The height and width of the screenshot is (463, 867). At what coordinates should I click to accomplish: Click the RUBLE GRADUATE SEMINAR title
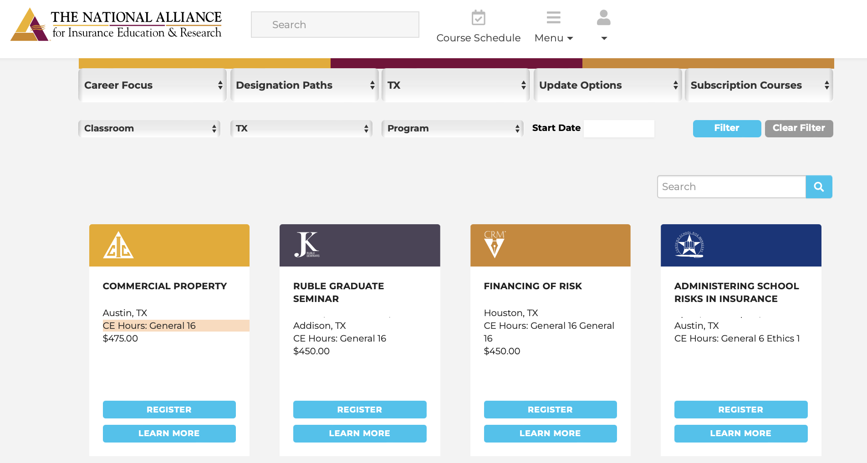coord(338,292)
